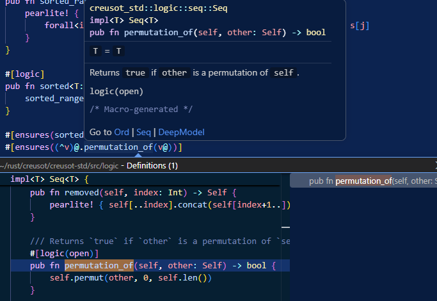Screen dimensions: 437x301
Task: Click the concat call in peek editor
Action: pyautogui.click(x=193, y=205)
